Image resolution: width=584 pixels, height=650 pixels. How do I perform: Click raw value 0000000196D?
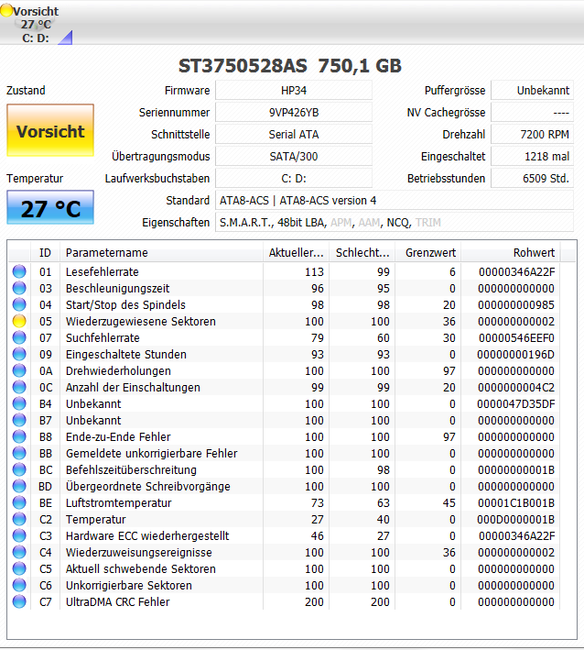point(515,355)
